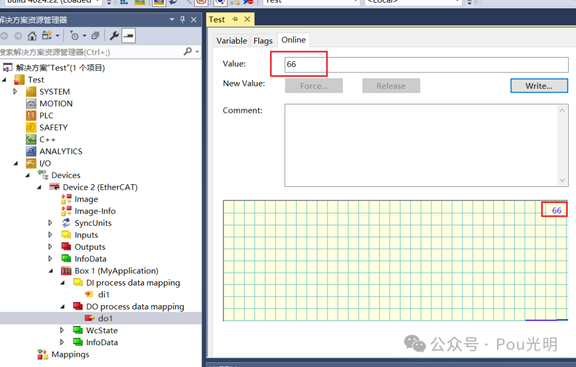This screenshot has width=576, height=367.
Task: Select the SyncUnits icon
Action: [x=66, y=223]
